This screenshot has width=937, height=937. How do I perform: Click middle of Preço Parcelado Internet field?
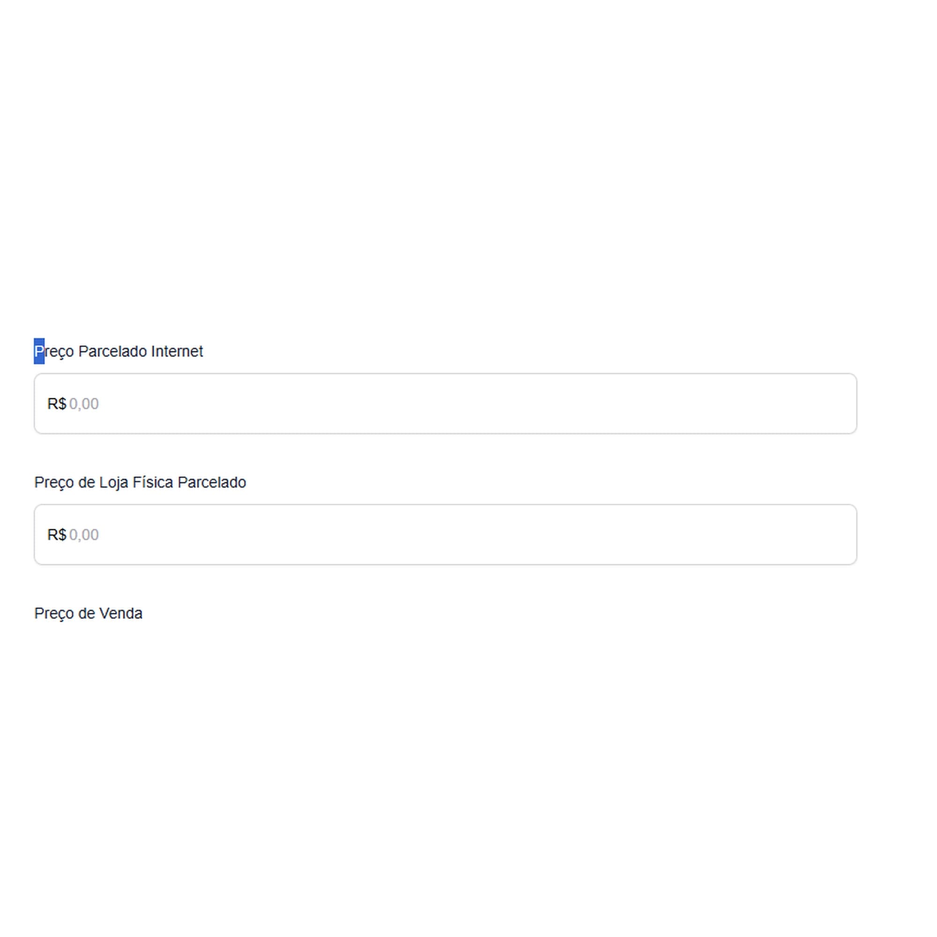pos(445,403)
